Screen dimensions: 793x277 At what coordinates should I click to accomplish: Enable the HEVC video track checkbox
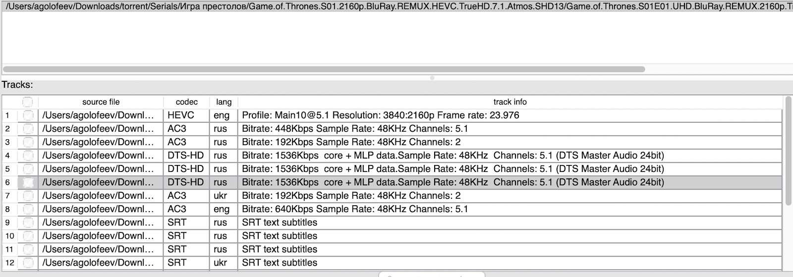28,115
